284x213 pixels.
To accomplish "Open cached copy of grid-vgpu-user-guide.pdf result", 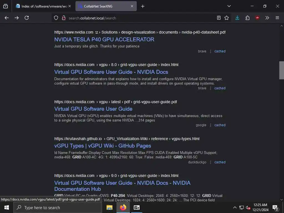I will pos(220,125).
